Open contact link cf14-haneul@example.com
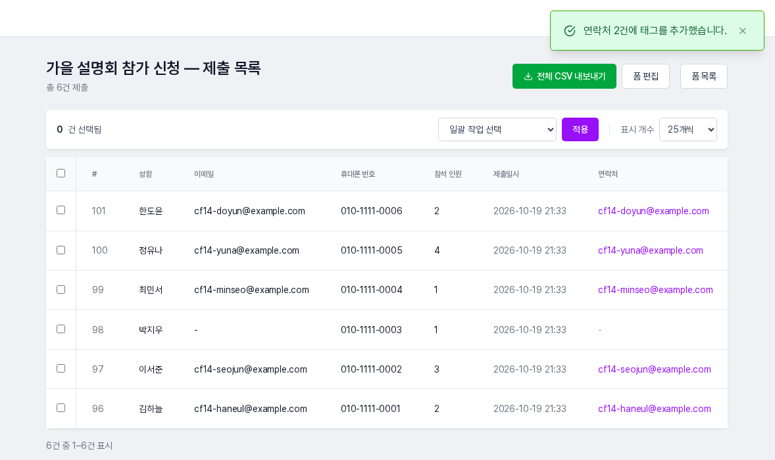This screenshot has height=460, width=775. (655, 409)
